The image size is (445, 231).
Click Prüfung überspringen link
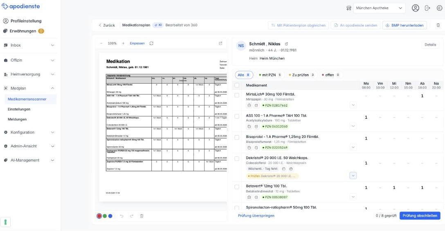tap(256, 216)
